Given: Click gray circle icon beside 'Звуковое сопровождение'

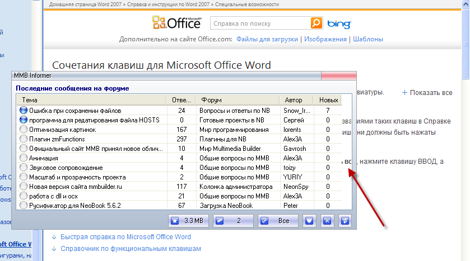Looking at the screenshot, I should click(x=24, y=168).
